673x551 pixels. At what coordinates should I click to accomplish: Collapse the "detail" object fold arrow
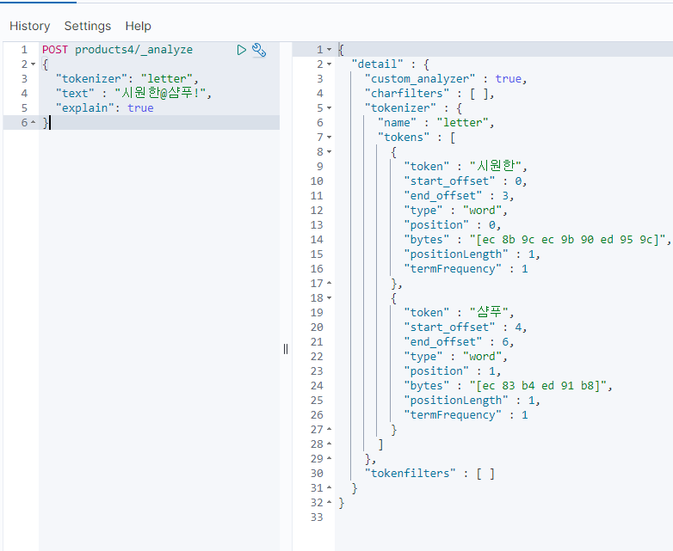point(329,64)
